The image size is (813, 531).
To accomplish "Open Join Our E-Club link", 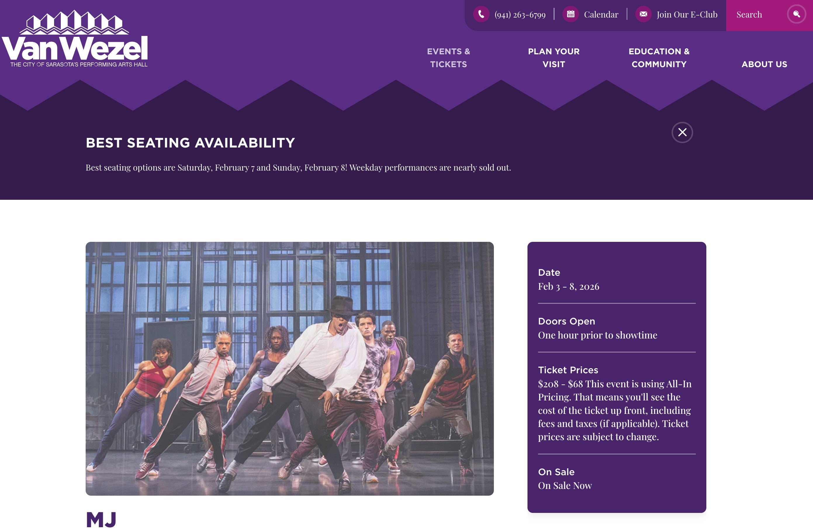I will point(687,15).
